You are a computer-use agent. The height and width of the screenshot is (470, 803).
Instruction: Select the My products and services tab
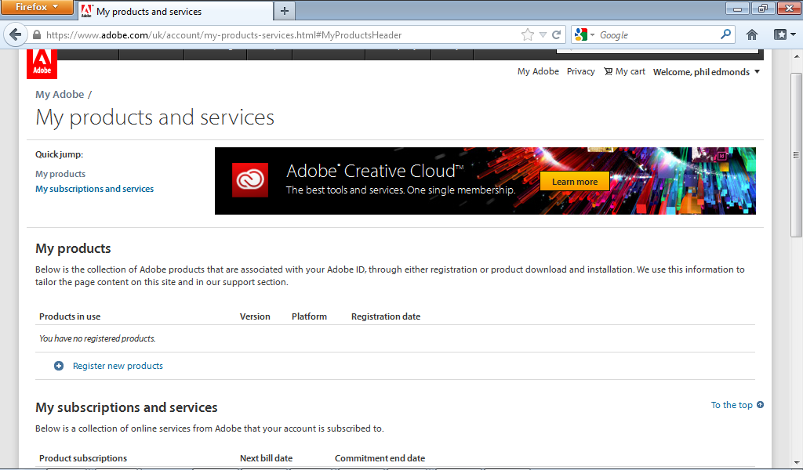(175, 11)
